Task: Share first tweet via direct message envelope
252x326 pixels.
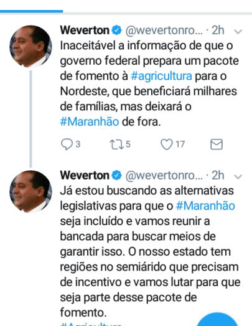Action: tap(217, 144)
